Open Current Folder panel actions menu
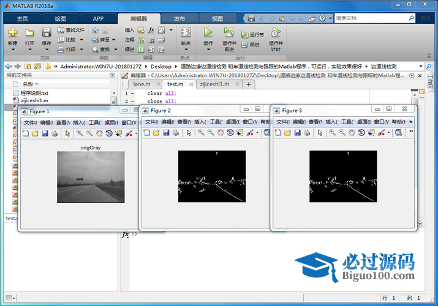 (x=112, y=75)
